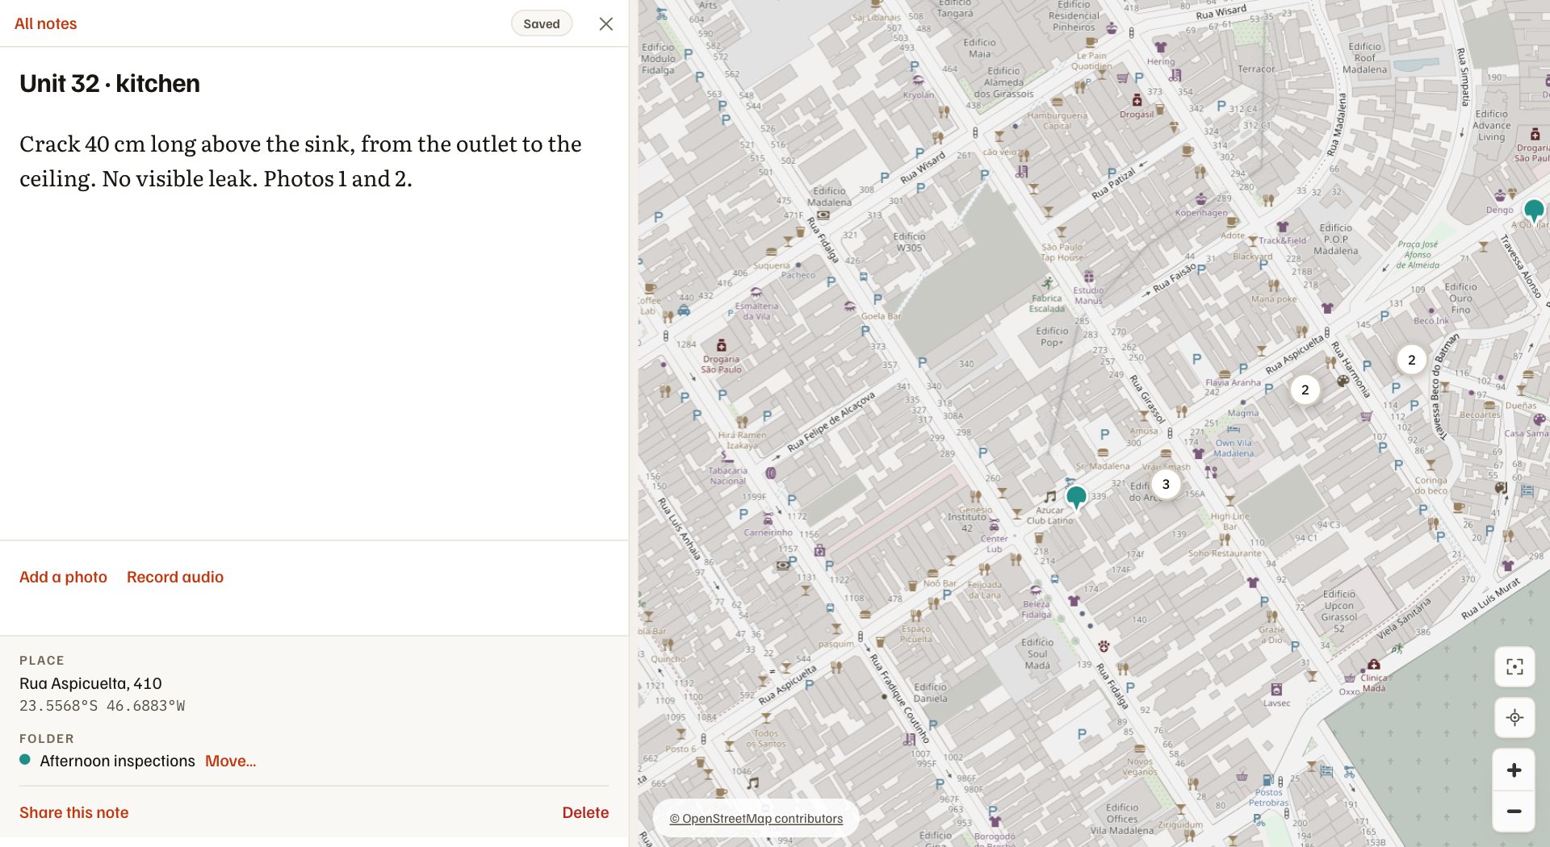
Task: Go back to All notes
Action: pos(46,24)
